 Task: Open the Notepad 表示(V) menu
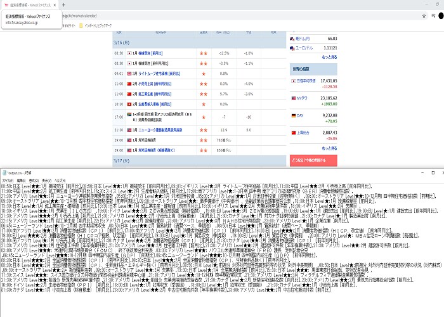tap(47, 180)
